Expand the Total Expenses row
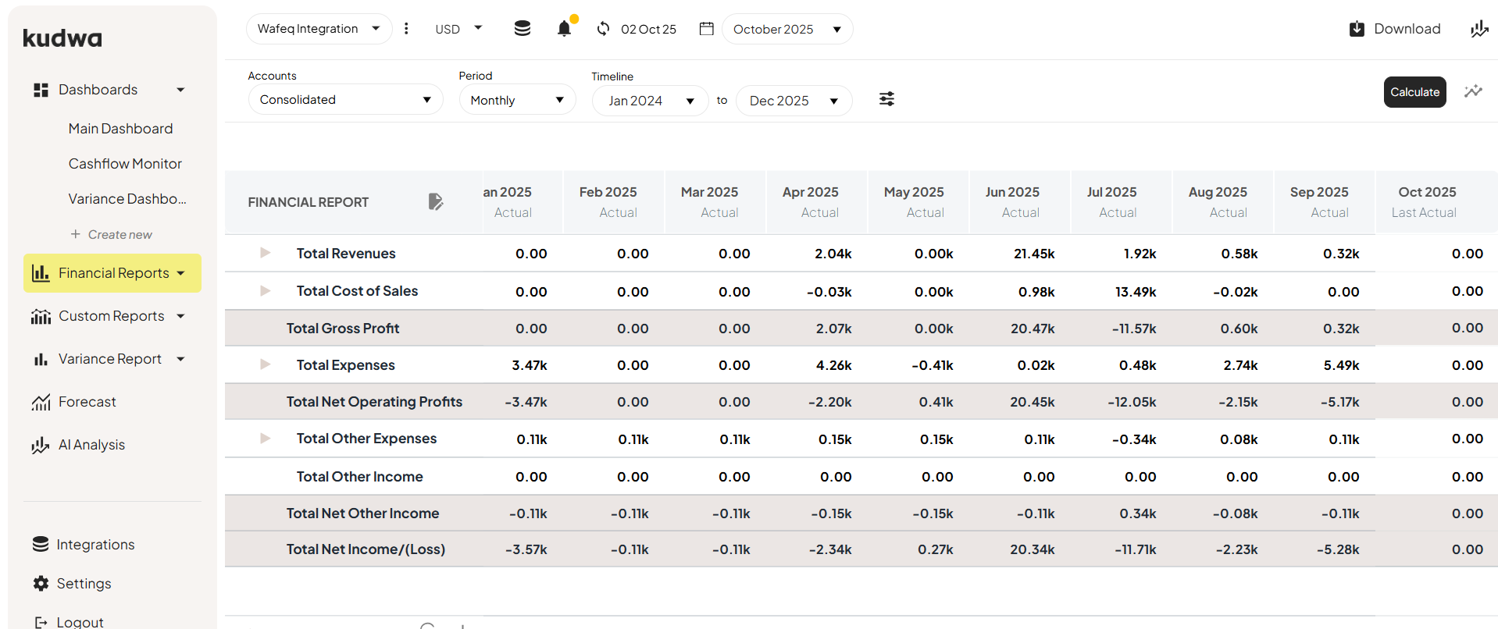Viewport: 1498px width, 629px height. click(x=265, y=364)
